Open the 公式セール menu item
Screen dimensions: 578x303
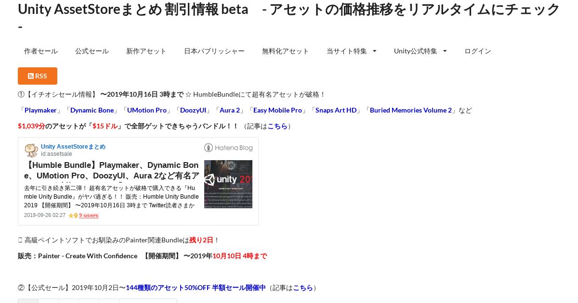(92, 51)
